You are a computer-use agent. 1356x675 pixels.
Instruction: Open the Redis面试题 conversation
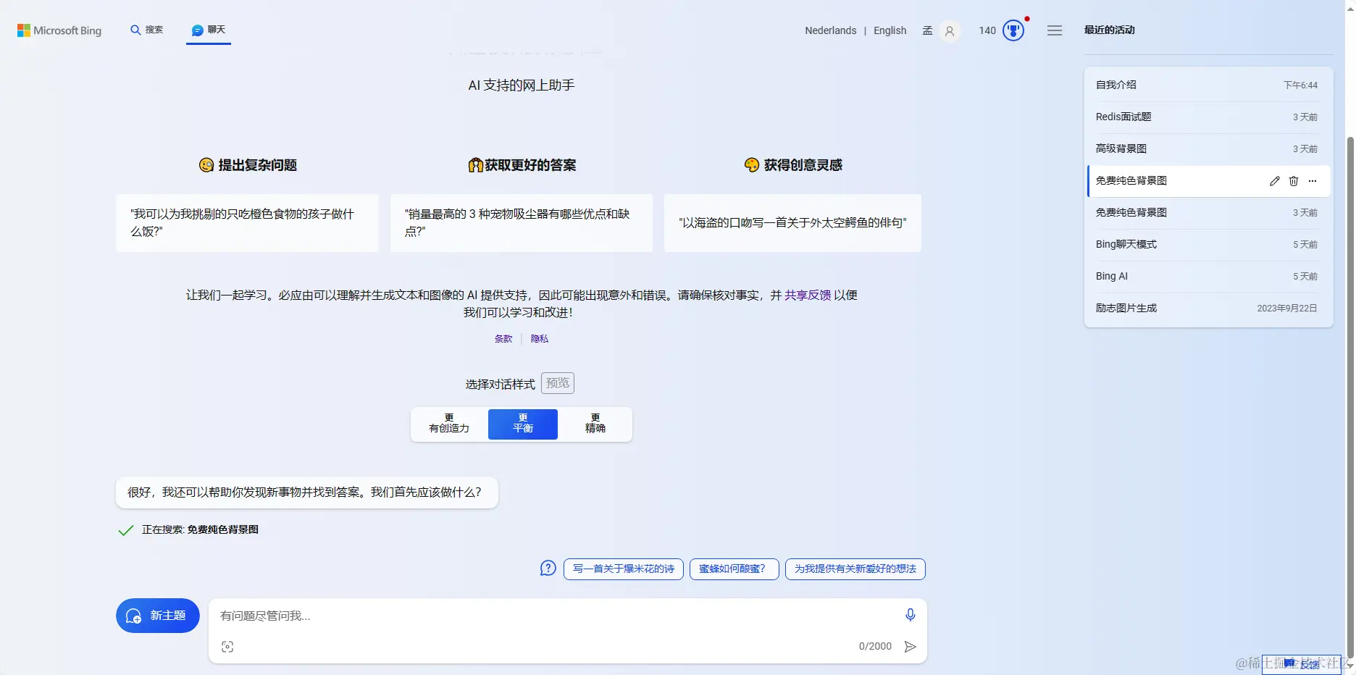[1208, 117]
